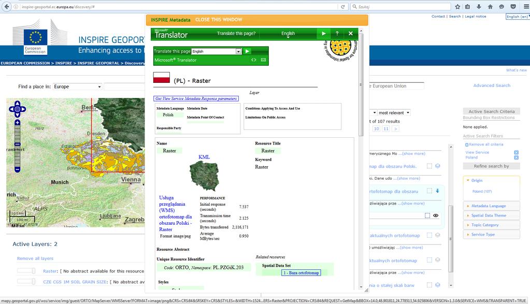This screenshot has height=304, width=530.
Task: Open the Contact link in the header
Action: click(x=438, y=16)
